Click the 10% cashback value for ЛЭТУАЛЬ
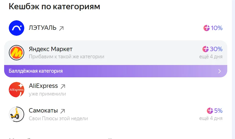The height and width of the screenshot is (139, 235). tap(217, 28)
